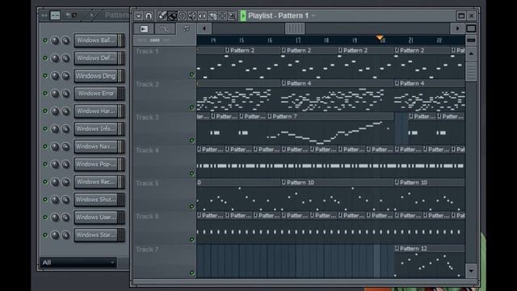Click the Windows Pop channel volume knob
Screen dimensions: 517x291
tap(65, 164)
